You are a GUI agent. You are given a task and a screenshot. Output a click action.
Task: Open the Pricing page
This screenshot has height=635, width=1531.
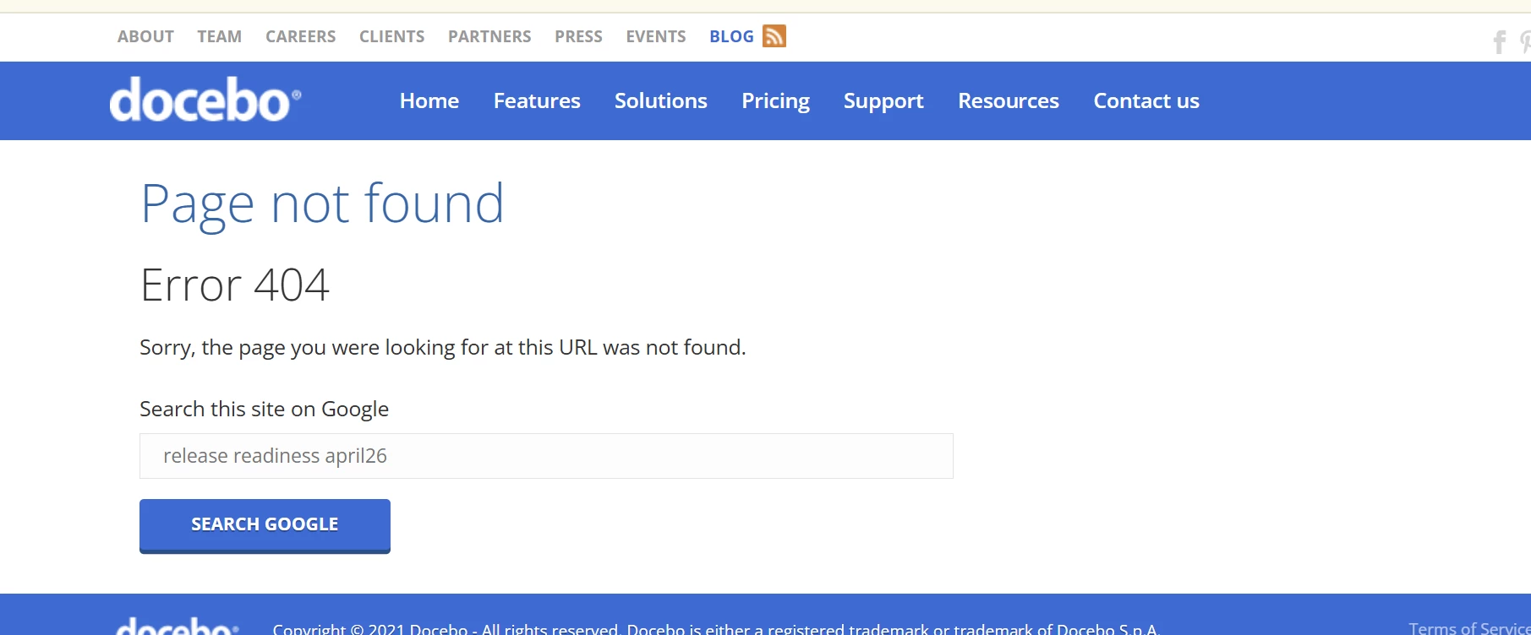coord(775,101)
